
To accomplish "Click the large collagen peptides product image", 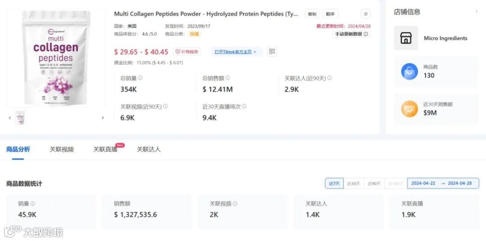I will point(56,58).
